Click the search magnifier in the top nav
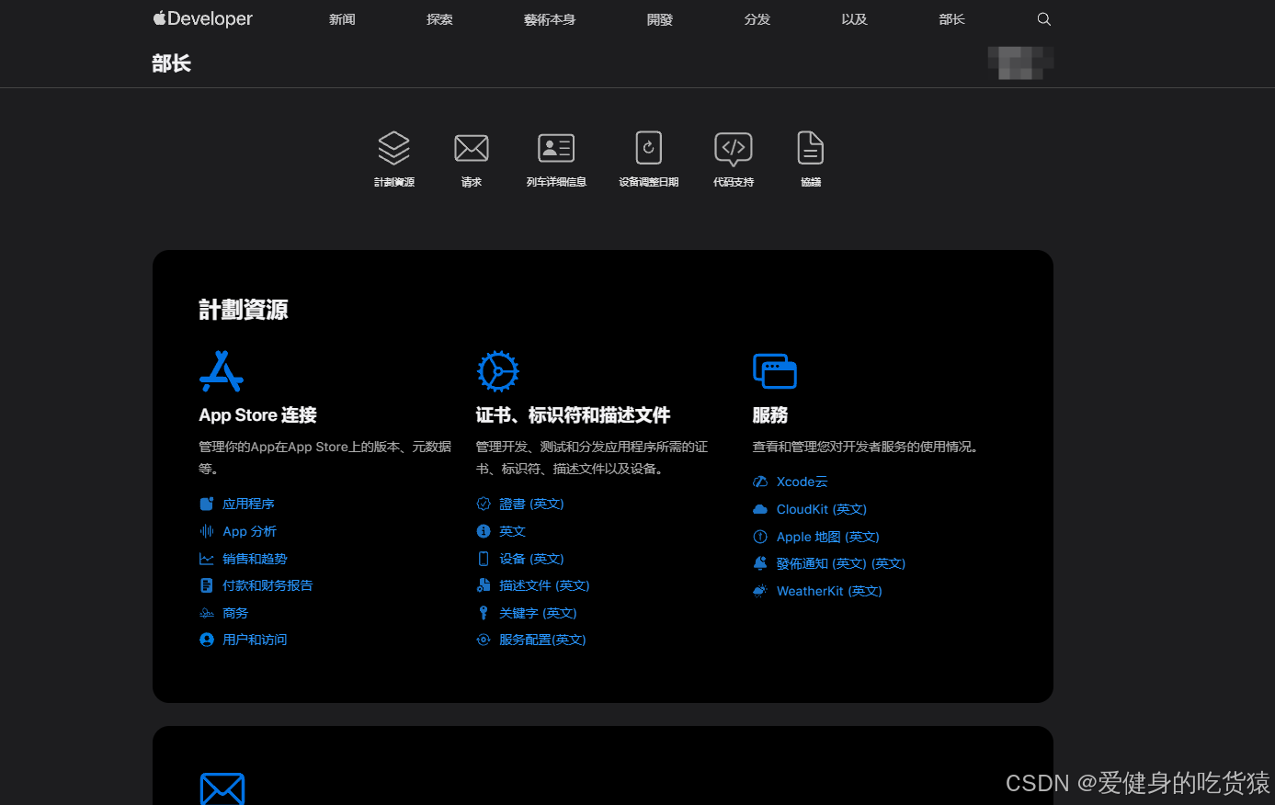Image resolution: width=1275 pixels, height=805 pixels. point(1043,19)
